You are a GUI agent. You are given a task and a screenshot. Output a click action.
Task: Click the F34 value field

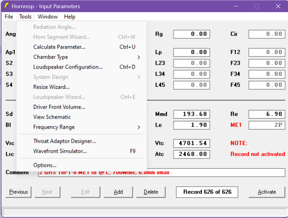pyautogui.click(x=267, y=74)
